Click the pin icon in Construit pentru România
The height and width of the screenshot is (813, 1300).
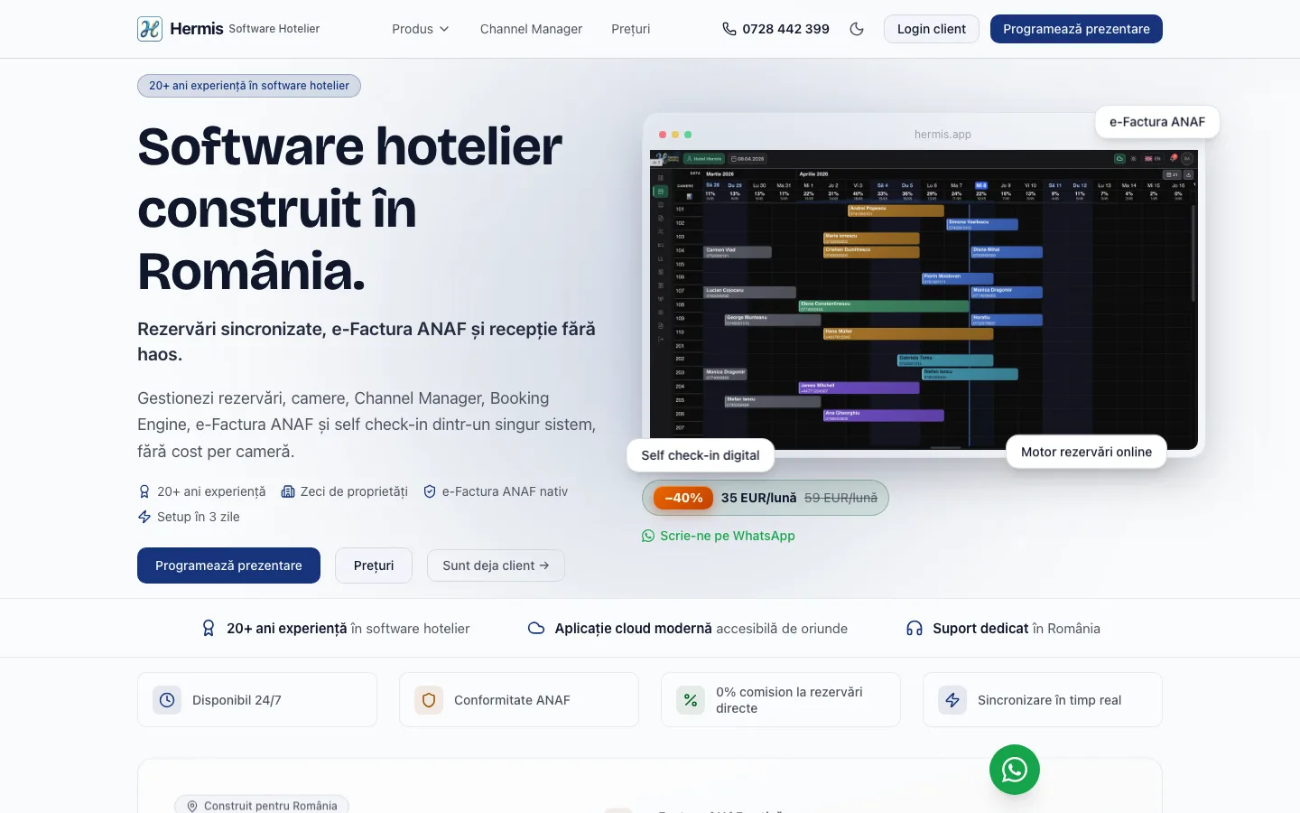[192, 806]
